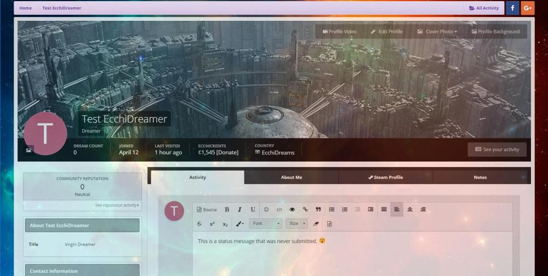The width and height of the screenshot is (548, 276).
Task: Toggle underline formatting in status editor
Action: pyautogui.click(x=253, y=210)
